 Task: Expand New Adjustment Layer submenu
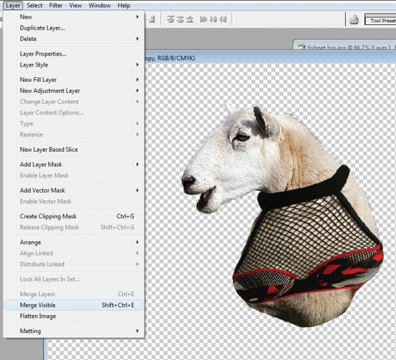click(74, 90)
